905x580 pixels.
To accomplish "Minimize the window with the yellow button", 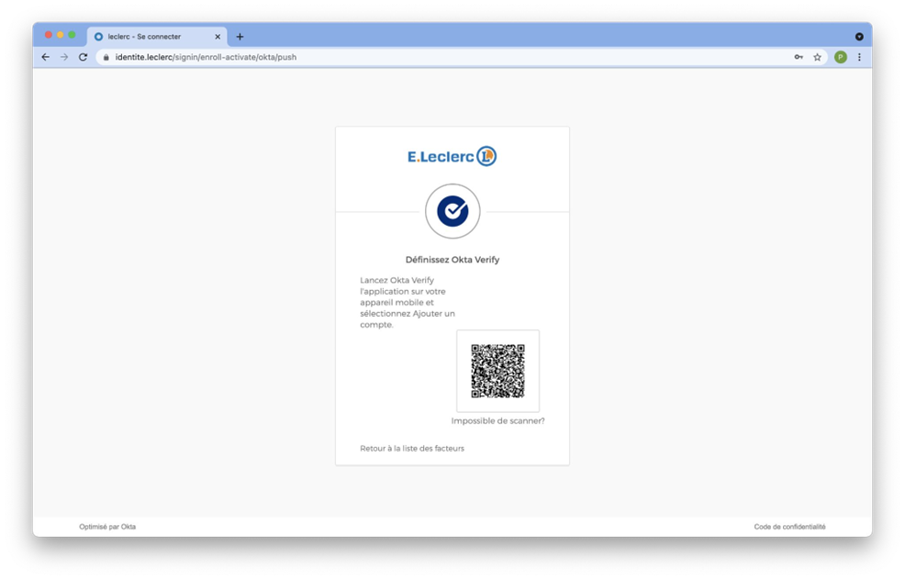I will [x=60, y=35].
